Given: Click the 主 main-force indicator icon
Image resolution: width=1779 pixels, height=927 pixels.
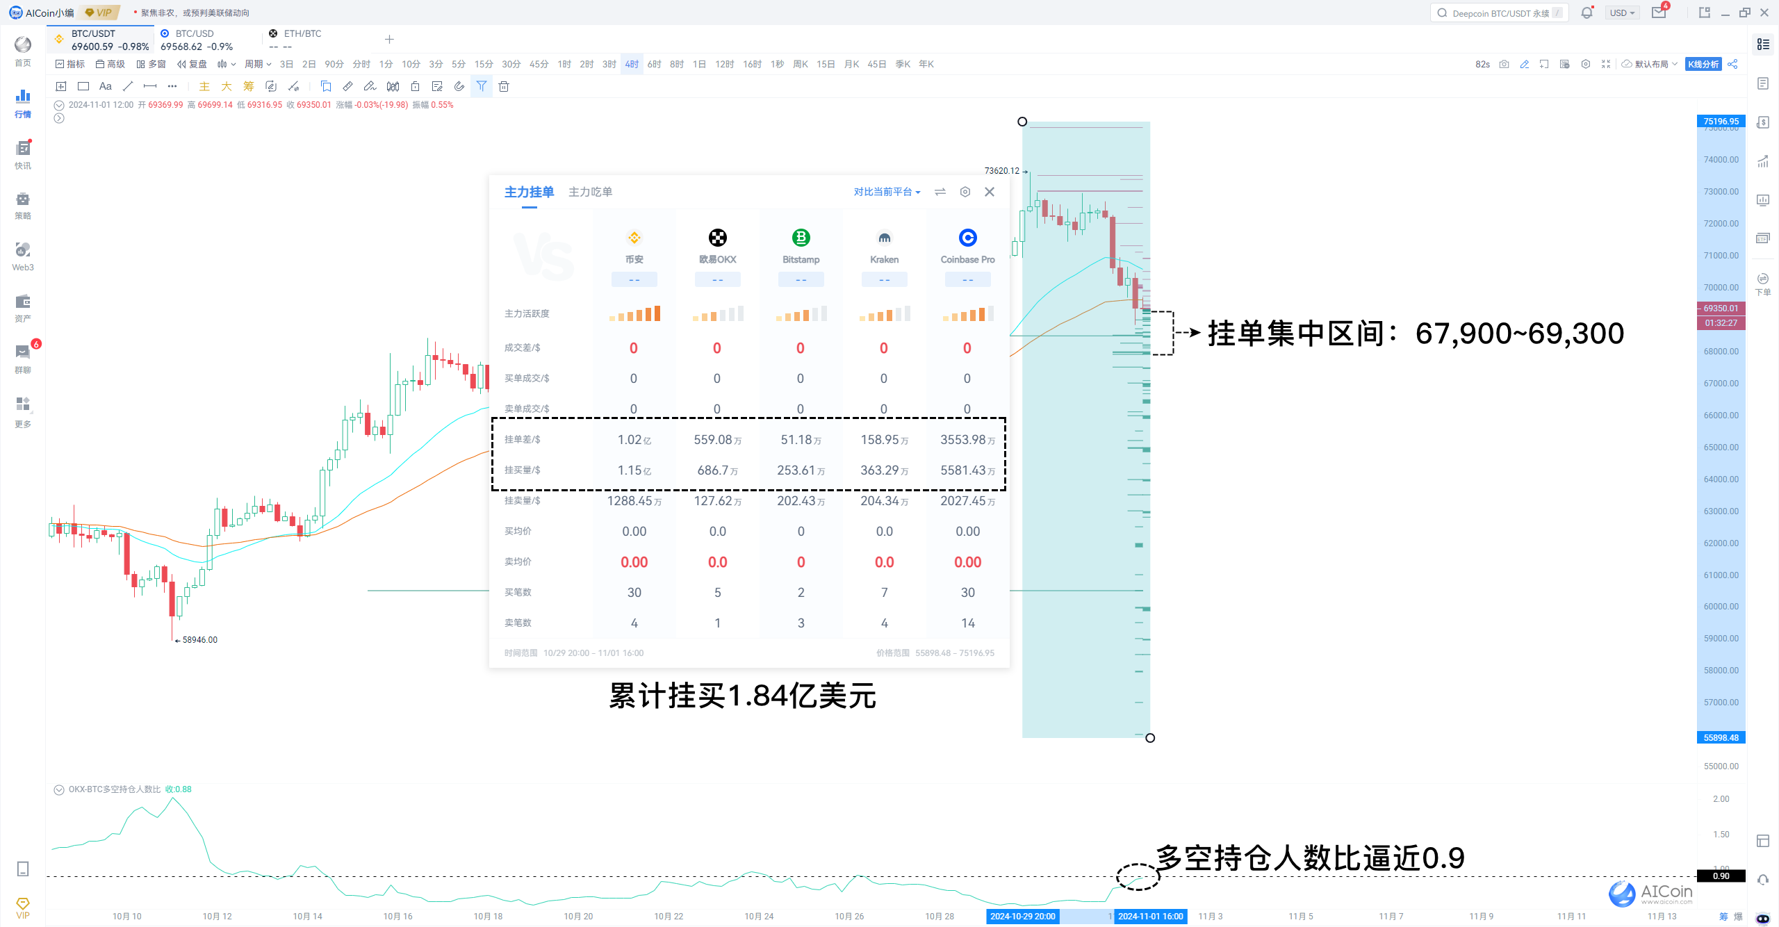Looking at the screenshot, I should click(x=204, y=86).
